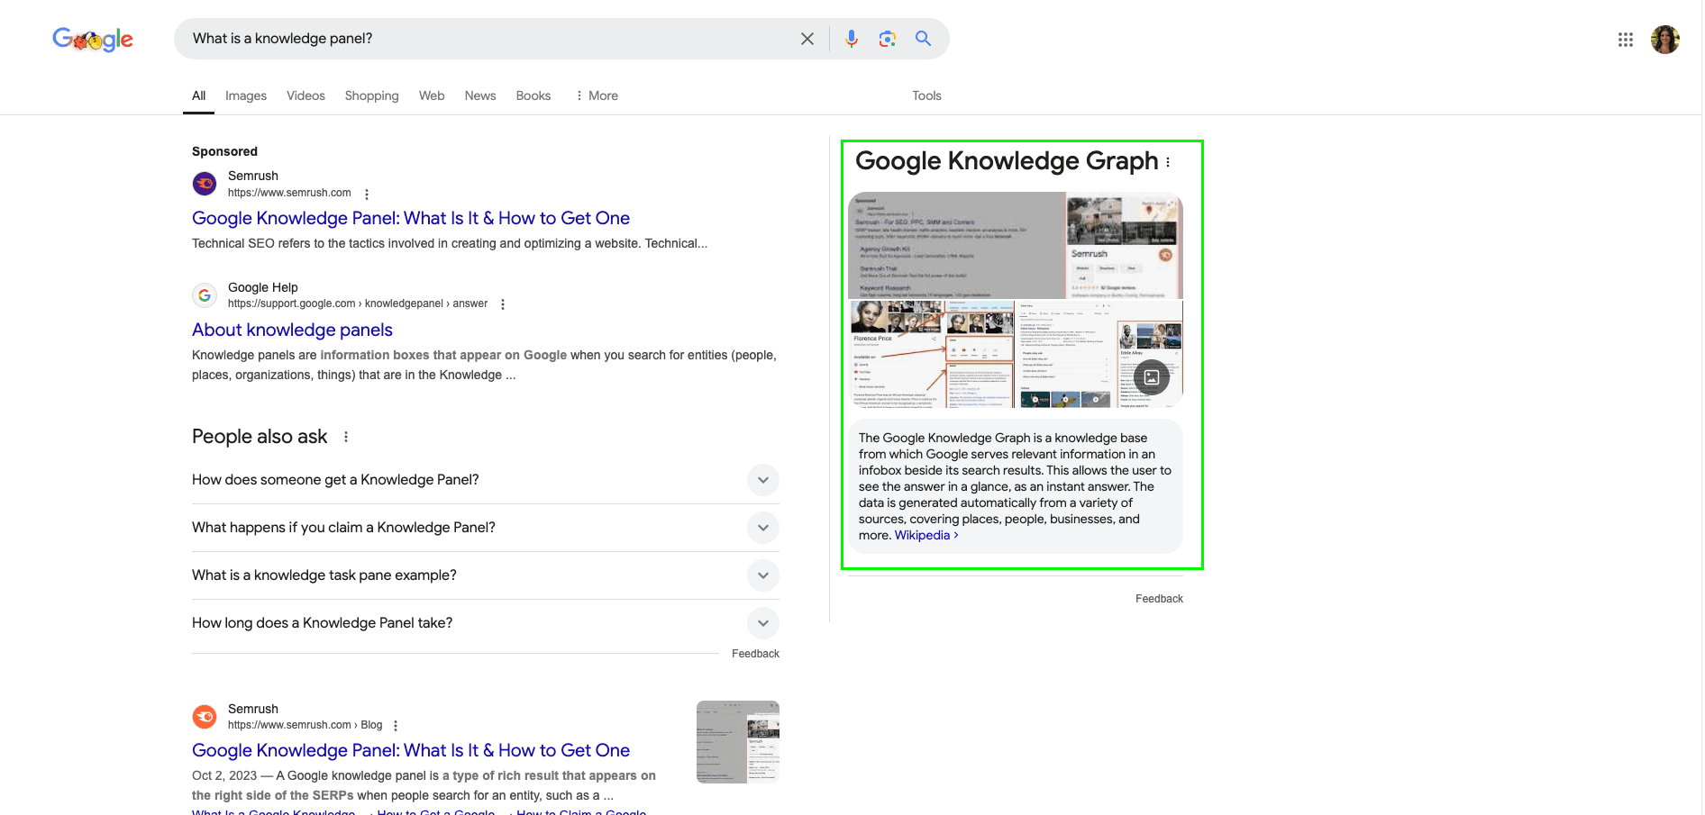Clear the search box with the X icon
The width and height of the screenshot is (1705, 815).
click(807, 39)
